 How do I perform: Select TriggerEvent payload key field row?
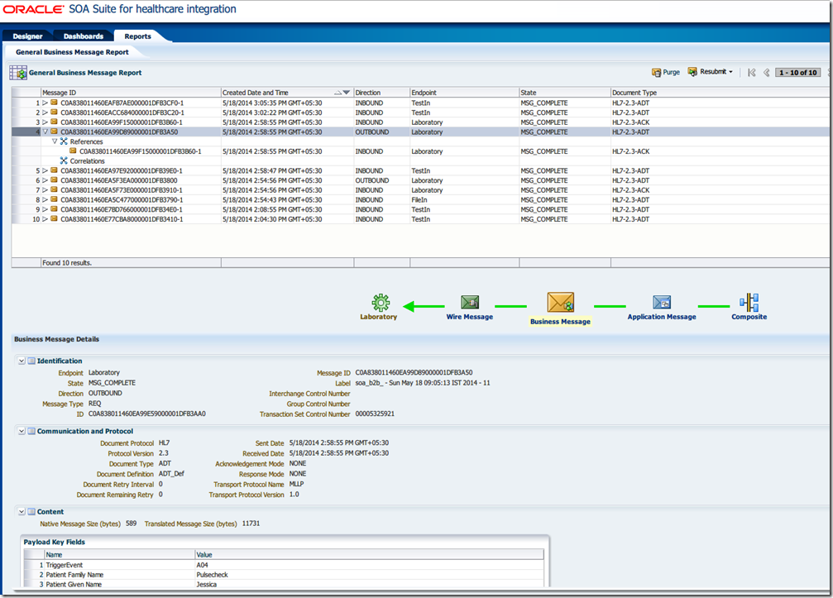pos(284,565)
